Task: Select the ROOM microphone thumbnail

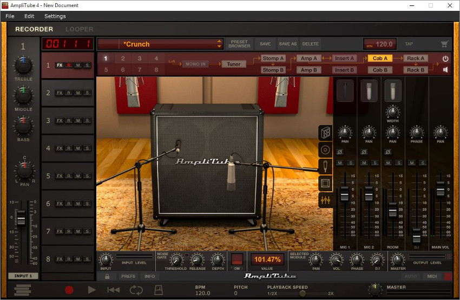Action: (x=392, y=91)
